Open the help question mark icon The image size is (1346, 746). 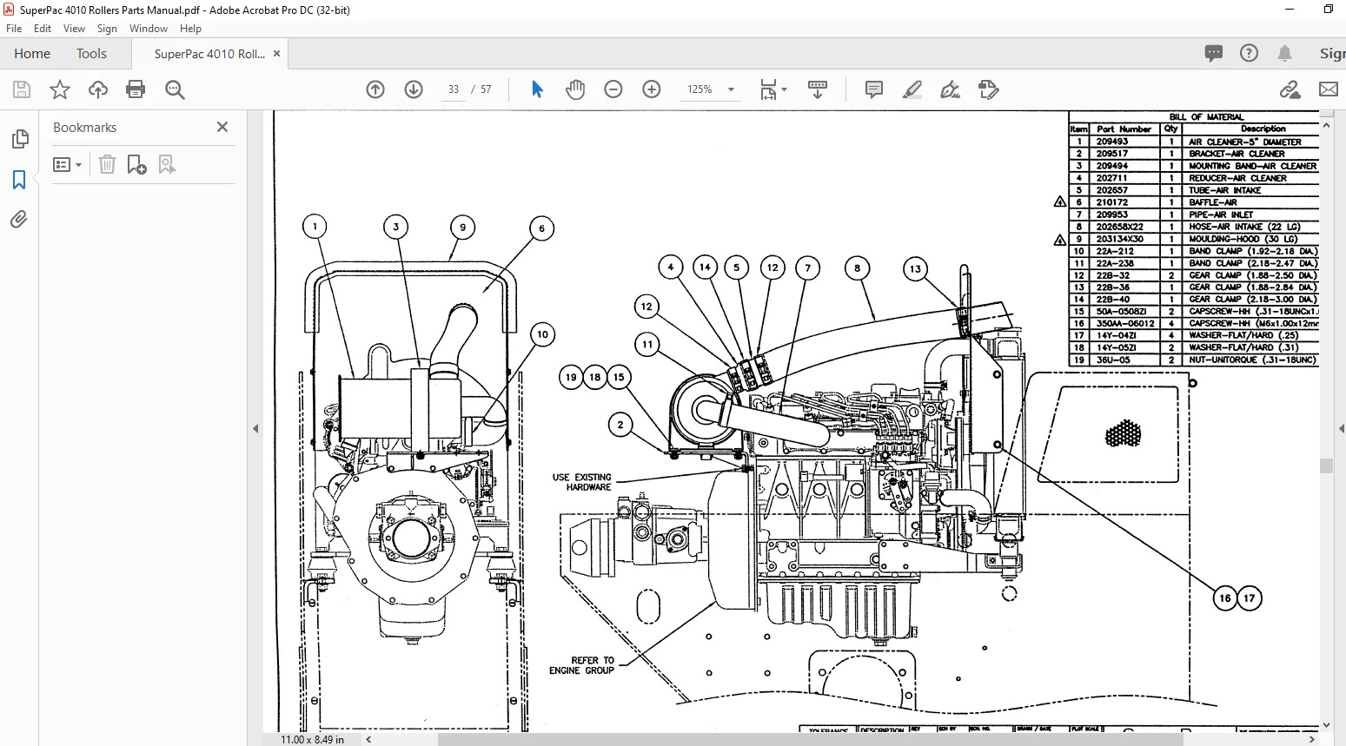[x=1250, y=54]
